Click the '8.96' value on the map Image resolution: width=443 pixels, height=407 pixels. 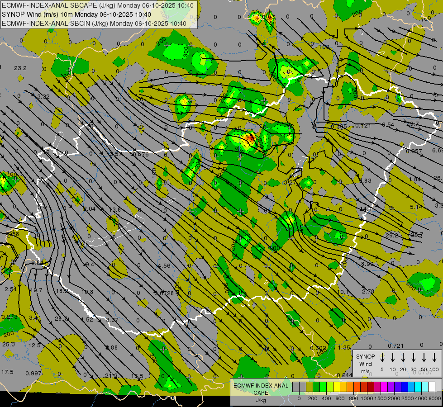point(367,264)
